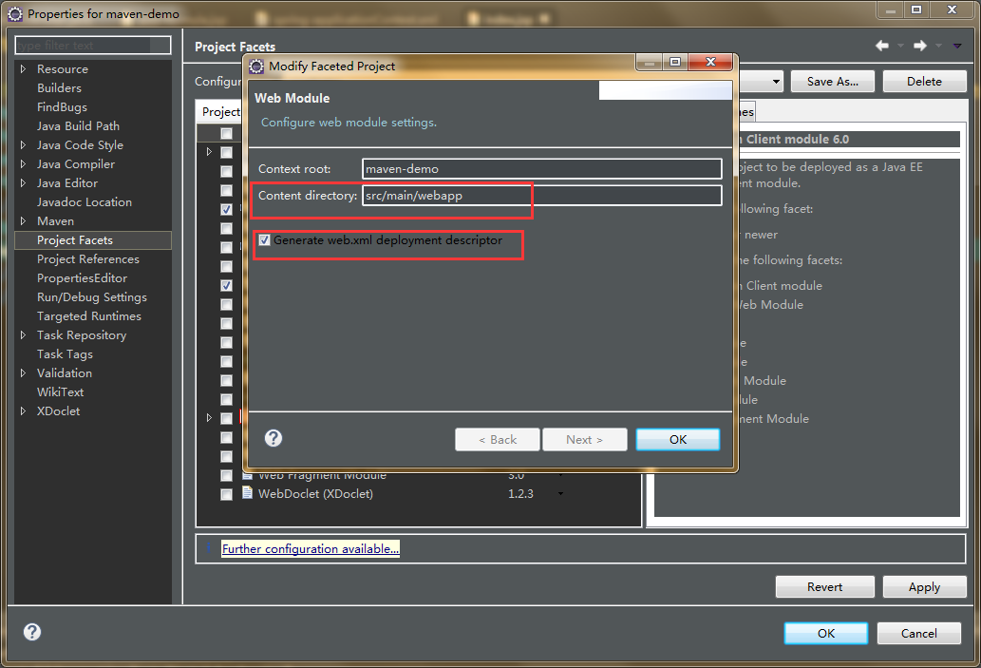Expand the Maven node

tap(23, 221)
